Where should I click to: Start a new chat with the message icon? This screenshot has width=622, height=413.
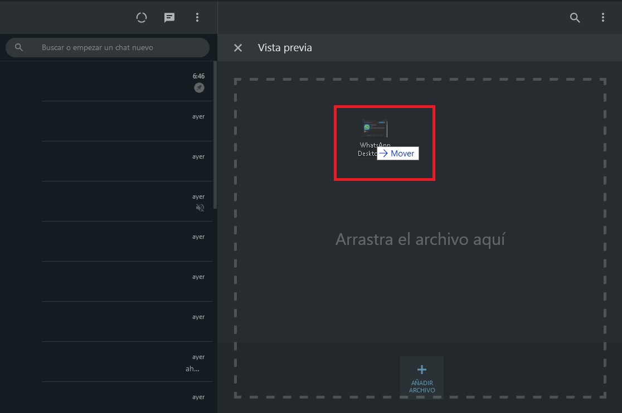169,17
